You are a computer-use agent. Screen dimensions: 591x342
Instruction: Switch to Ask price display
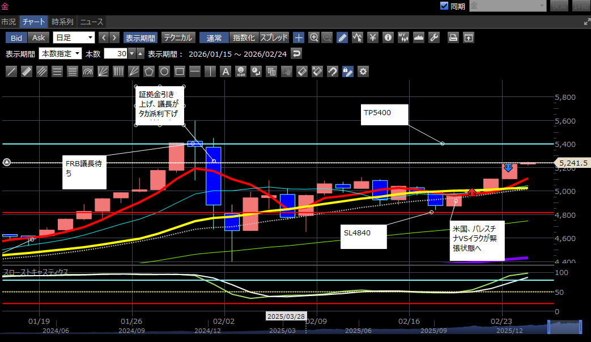coord(39,38)
